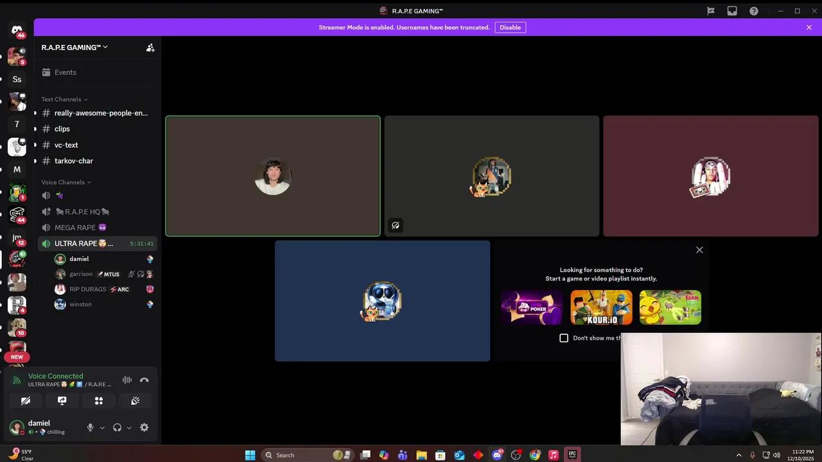Disconnect from the voice call
Viewport: 822px width, 462px height.
(144, 380)
